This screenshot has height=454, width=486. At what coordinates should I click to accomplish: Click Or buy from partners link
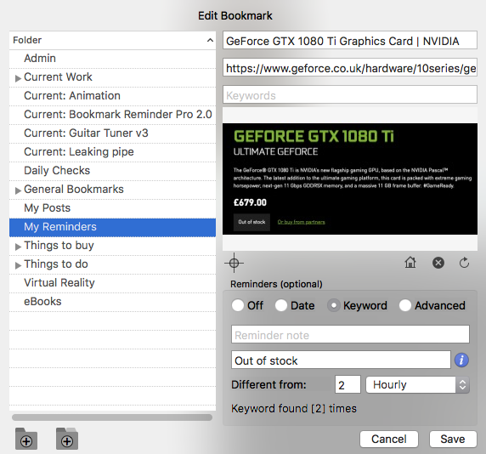coord(302,222)
